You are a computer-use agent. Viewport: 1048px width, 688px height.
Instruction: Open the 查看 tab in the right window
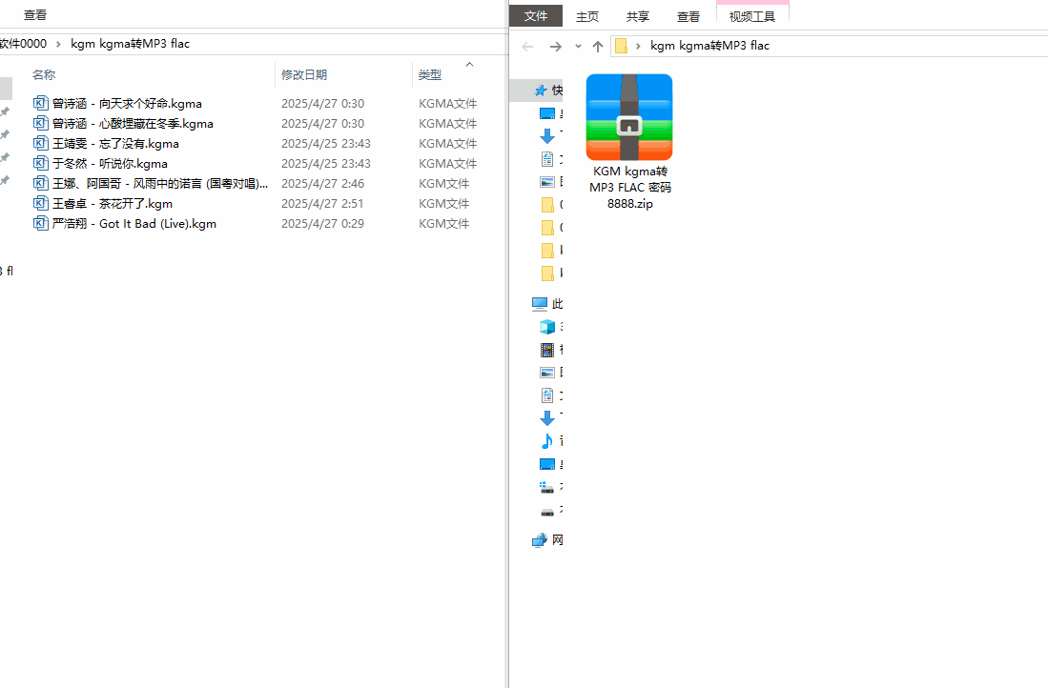(x=688, y=17)
